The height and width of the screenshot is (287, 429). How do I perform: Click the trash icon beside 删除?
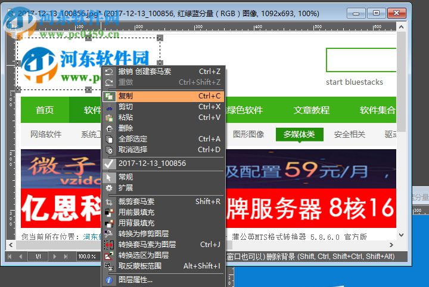[x=109, y=128]
